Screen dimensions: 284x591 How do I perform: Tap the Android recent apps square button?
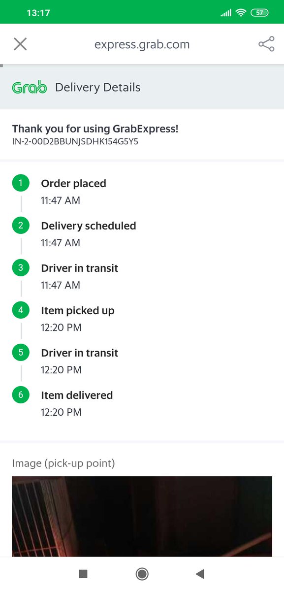(x=83, y=574)
